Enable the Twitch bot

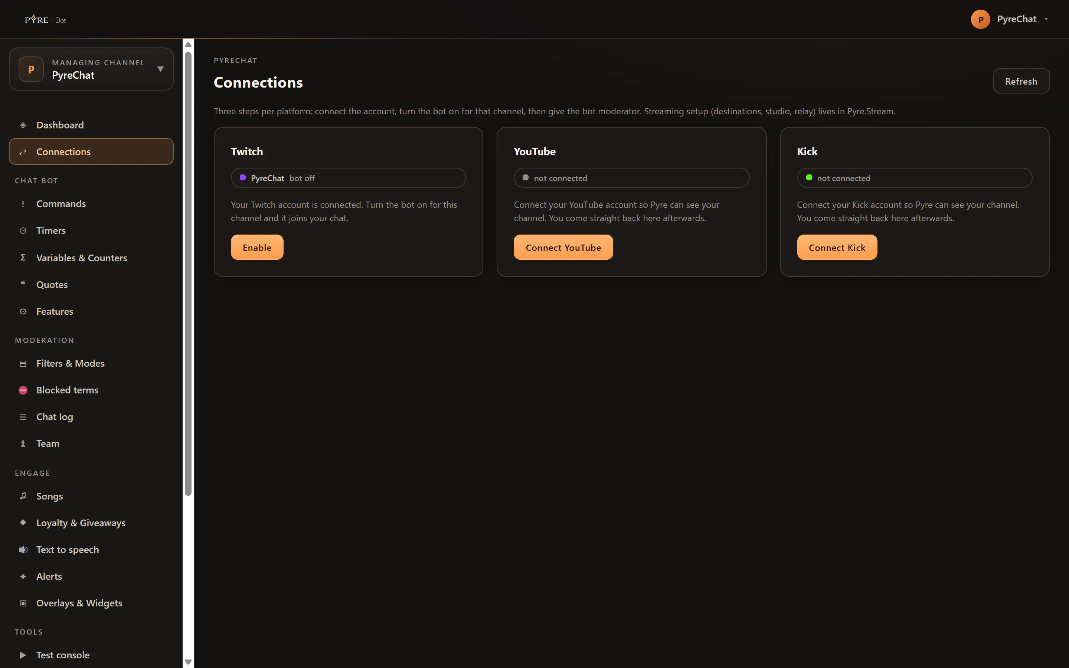pos(257,248)
